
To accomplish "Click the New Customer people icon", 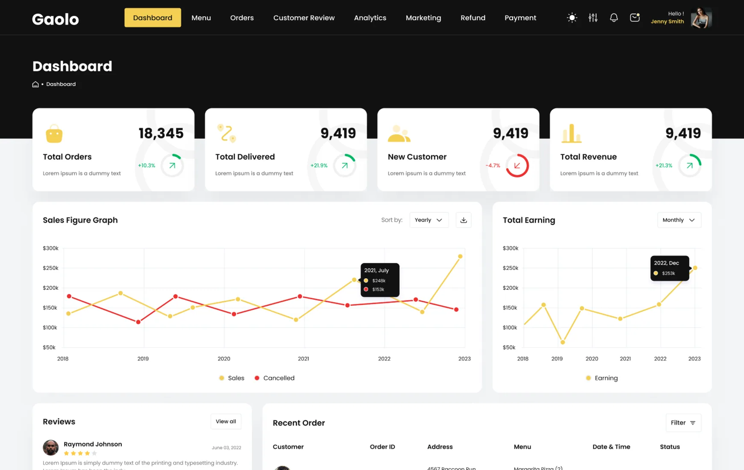I will pyautogui.click(x=399, y=134).
